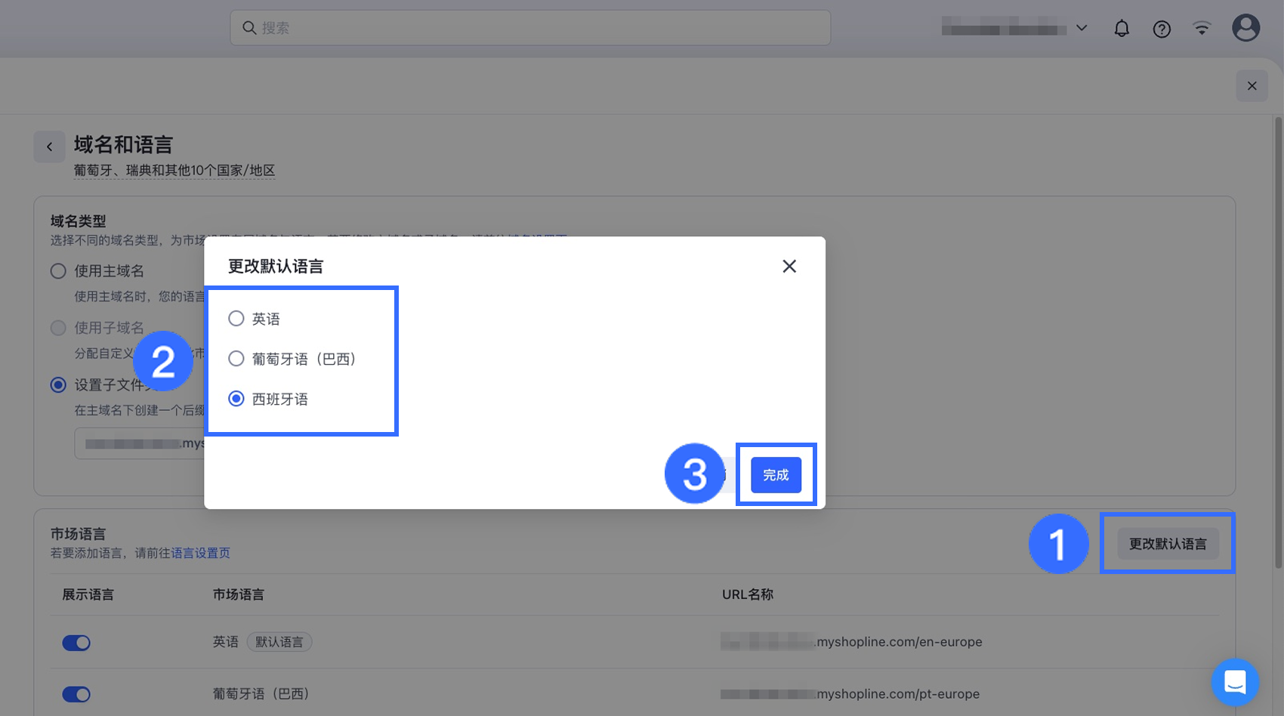Image resolution: width=1284 pixels, height=716 pixels.
Task: Open the live chat support bubble
Action: 1235,682
